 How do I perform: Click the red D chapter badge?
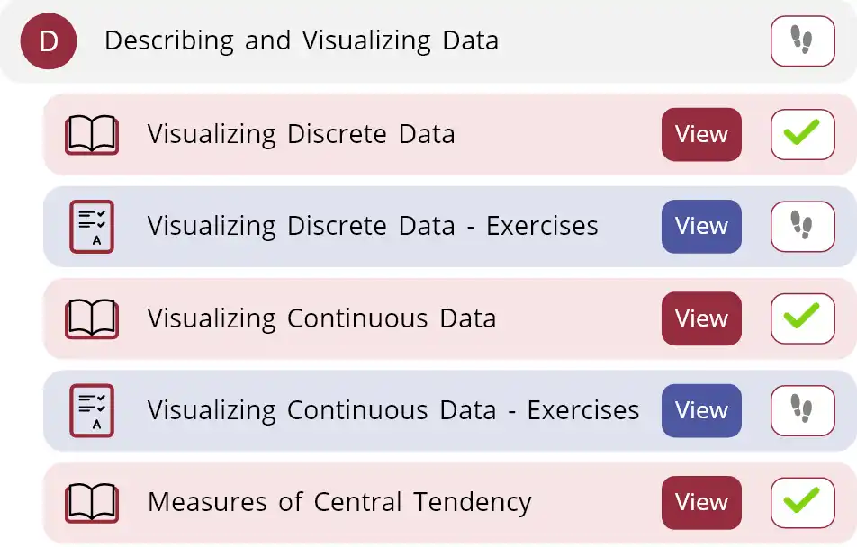pyautogui.click(x=47, y=40)
